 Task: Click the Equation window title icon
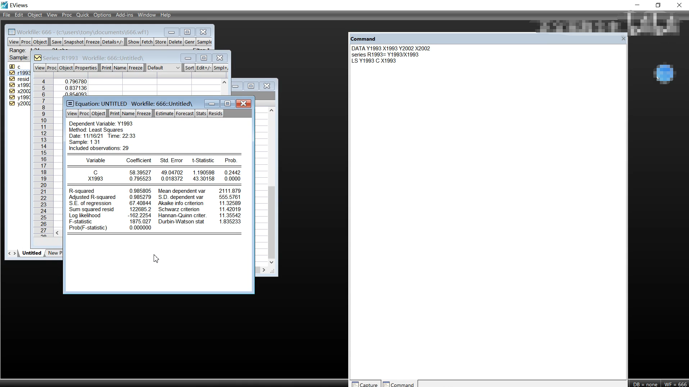tap(70, 104)
